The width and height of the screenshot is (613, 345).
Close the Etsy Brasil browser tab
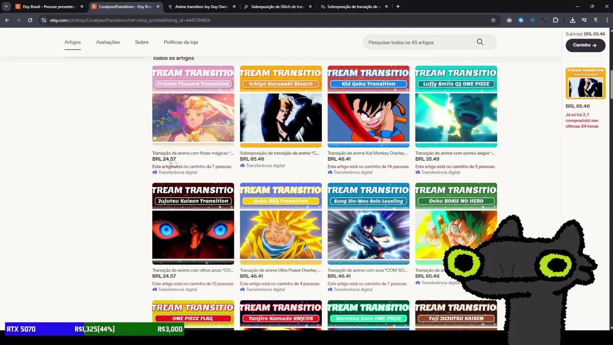pos(81,7)
